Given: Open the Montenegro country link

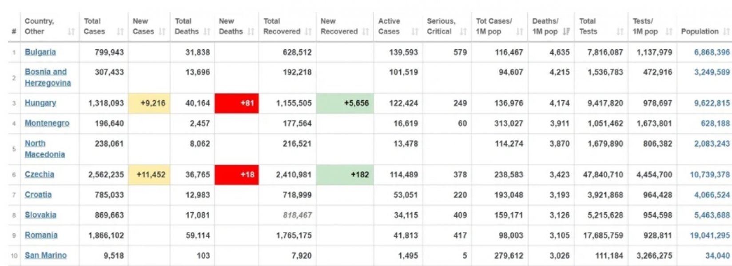Looking at the screenshot, I should click(x=47, y=123).
